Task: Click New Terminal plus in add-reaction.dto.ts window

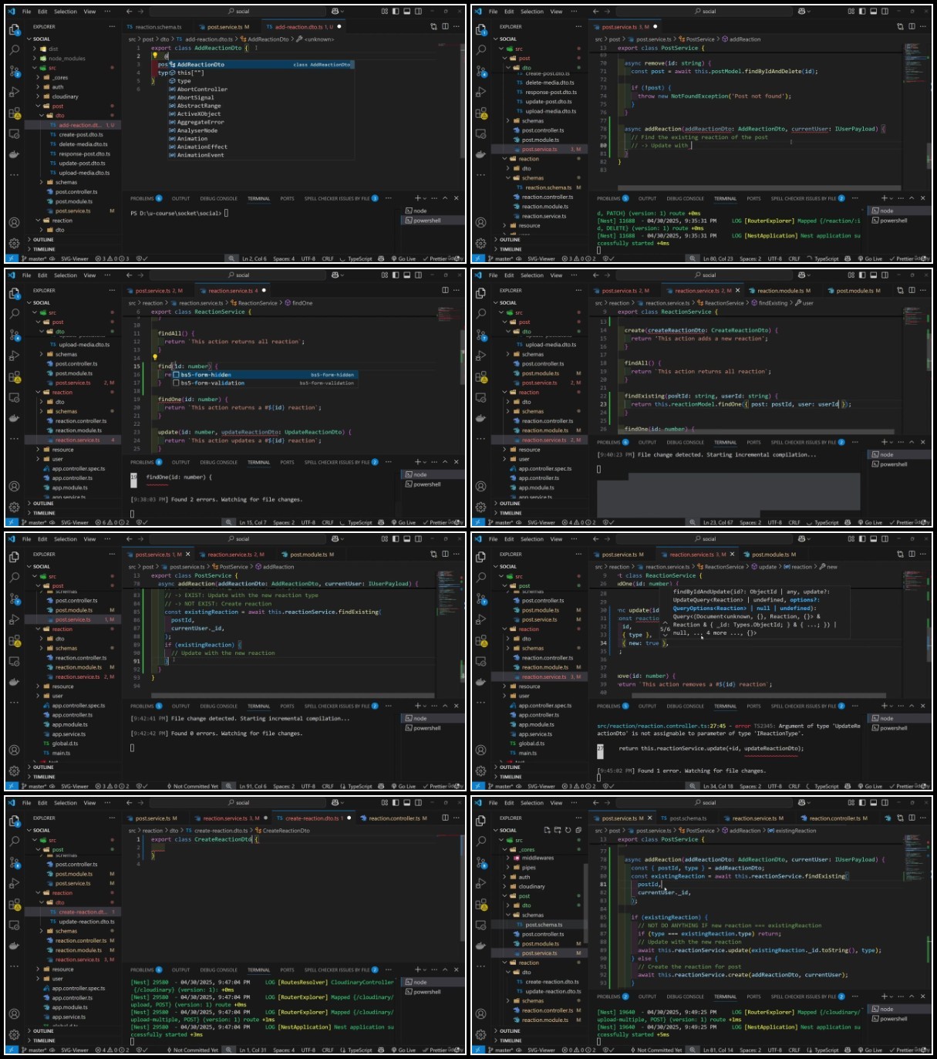Action: pyautogui.click(x=417, y=198)
